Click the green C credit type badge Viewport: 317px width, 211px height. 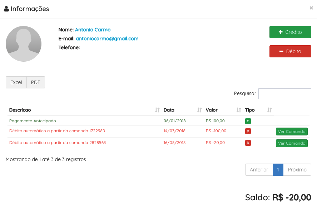[248, 121]
